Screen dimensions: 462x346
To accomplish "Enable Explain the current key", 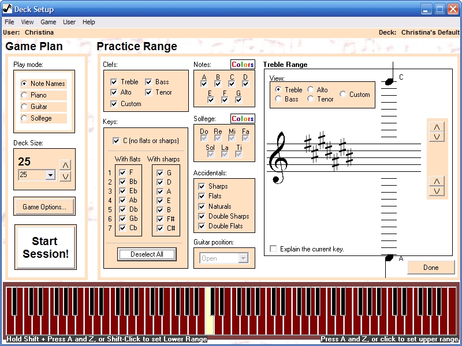I will pos(273,249).
